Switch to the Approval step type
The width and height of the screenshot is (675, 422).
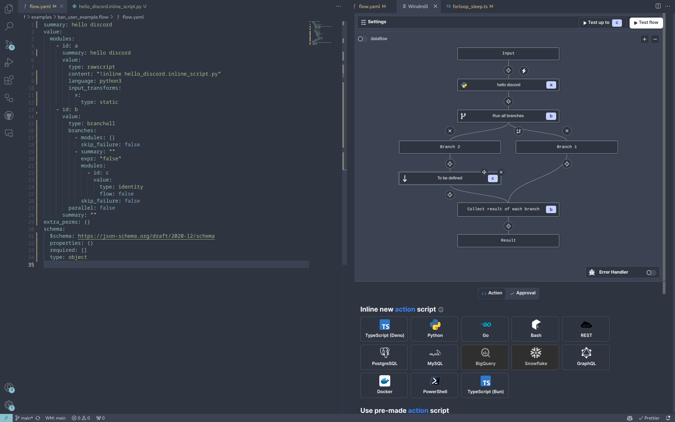click(522, 293)
